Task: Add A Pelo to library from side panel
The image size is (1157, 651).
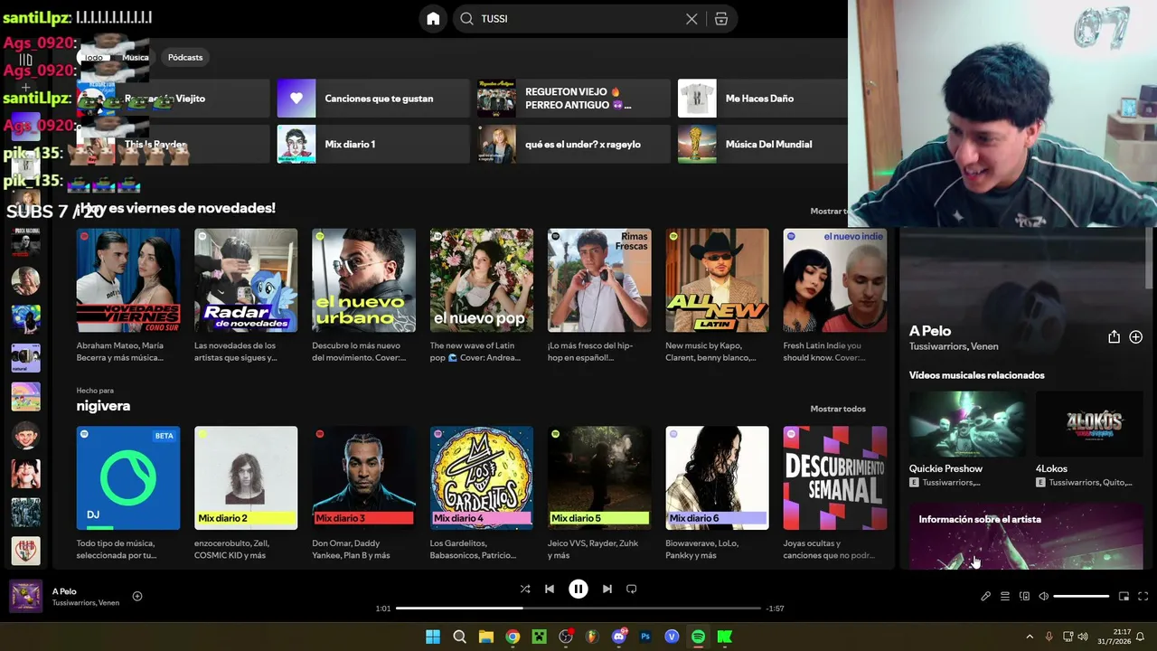Action: click(x=1135, y=337)
